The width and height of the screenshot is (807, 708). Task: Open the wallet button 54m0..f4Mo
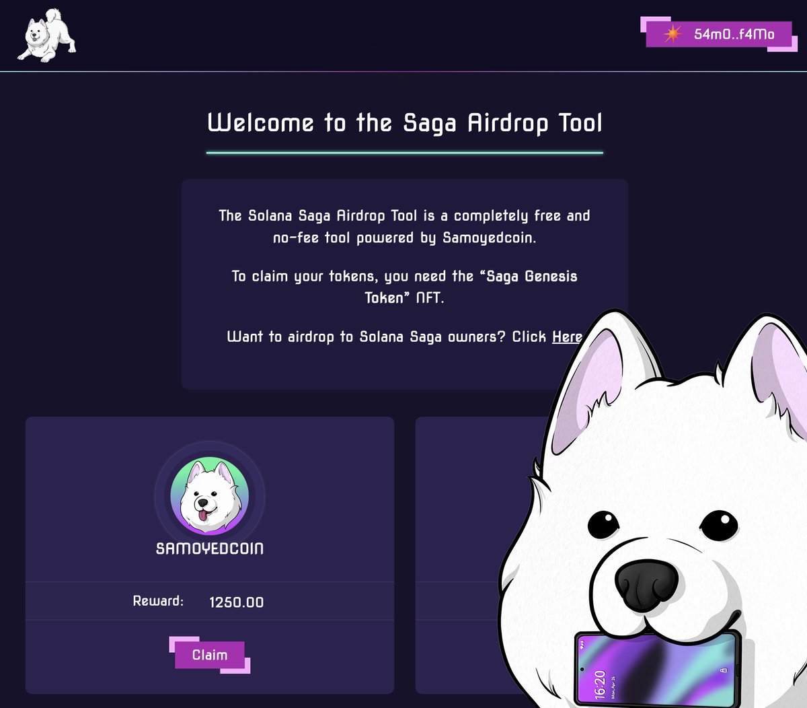[x=718, y=34]
